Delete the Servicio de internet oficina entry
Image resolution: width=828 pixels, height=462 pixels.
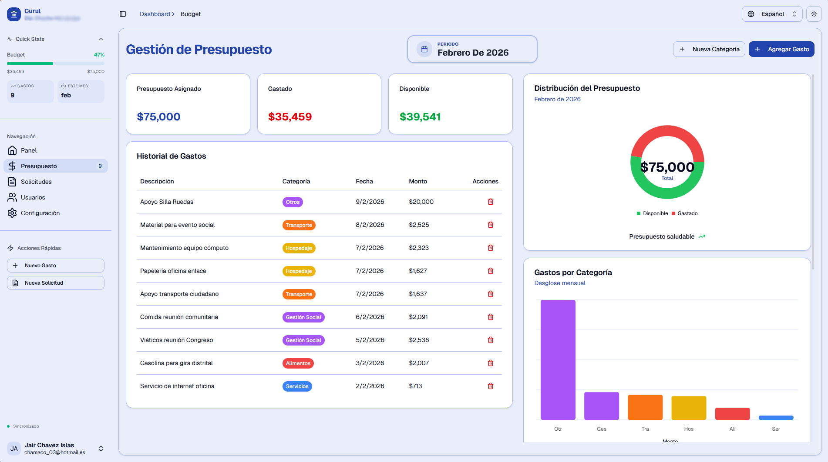point(490,386)
